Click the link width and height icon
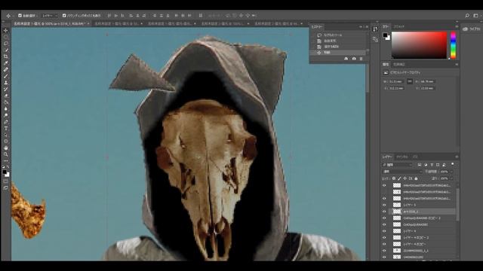The height and width of the screenshot is (271, 483). click(x=410, y=81)
